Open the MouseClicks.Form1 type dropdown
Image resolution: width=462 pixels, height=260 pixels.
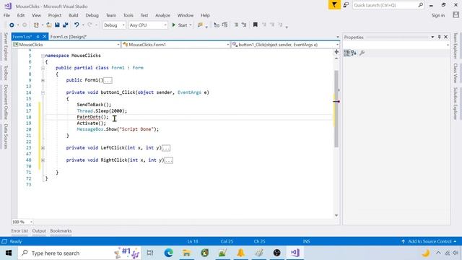[176, 45]
